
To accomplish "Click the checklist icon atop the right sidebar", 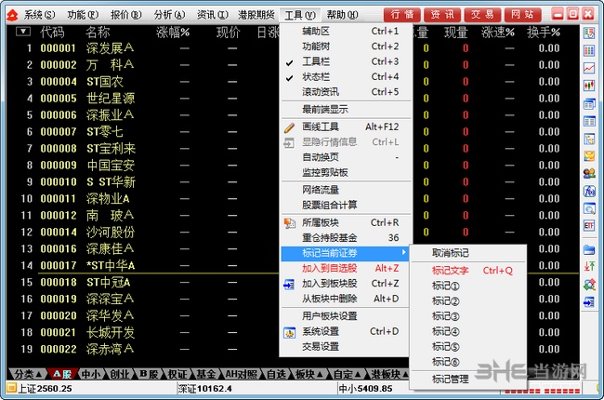I will (589, 33).
